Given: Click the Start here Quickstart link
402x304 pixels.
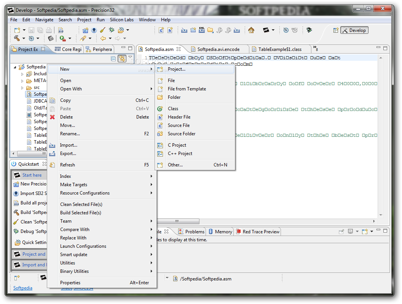Looking at the screenshot, I should [32, 175].
